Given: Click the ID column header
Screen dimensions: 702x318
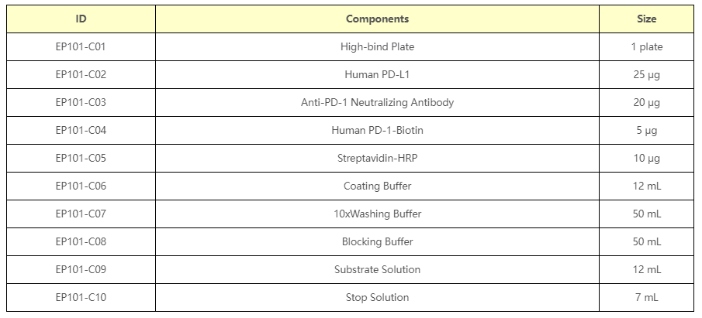Looking at the screenshot, I should pyautogui.click(x=81, y=19).
